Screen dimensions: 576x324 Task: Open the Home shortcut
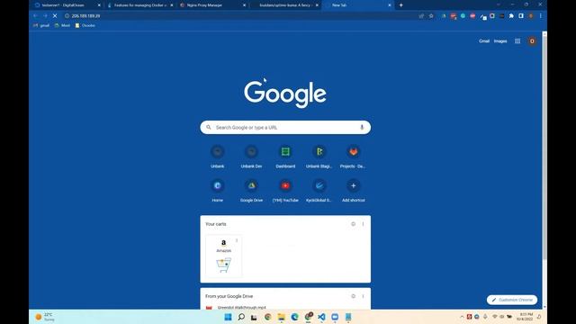[x=218, y=191]
